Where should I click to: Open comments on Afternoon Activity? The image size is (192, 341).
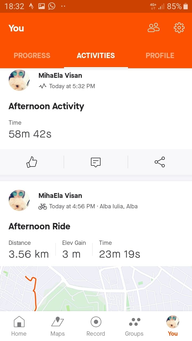pos(96,162)
